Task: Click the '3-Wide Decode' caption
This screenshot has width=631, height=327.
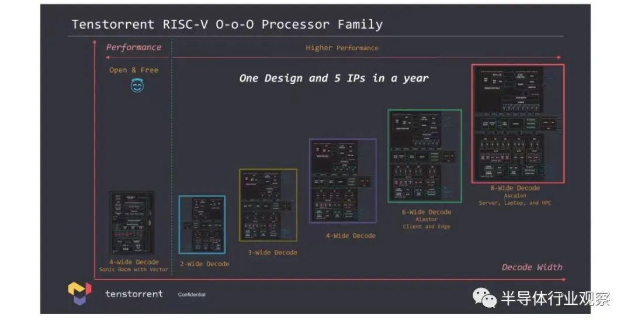Action: (x=272, y=253)
